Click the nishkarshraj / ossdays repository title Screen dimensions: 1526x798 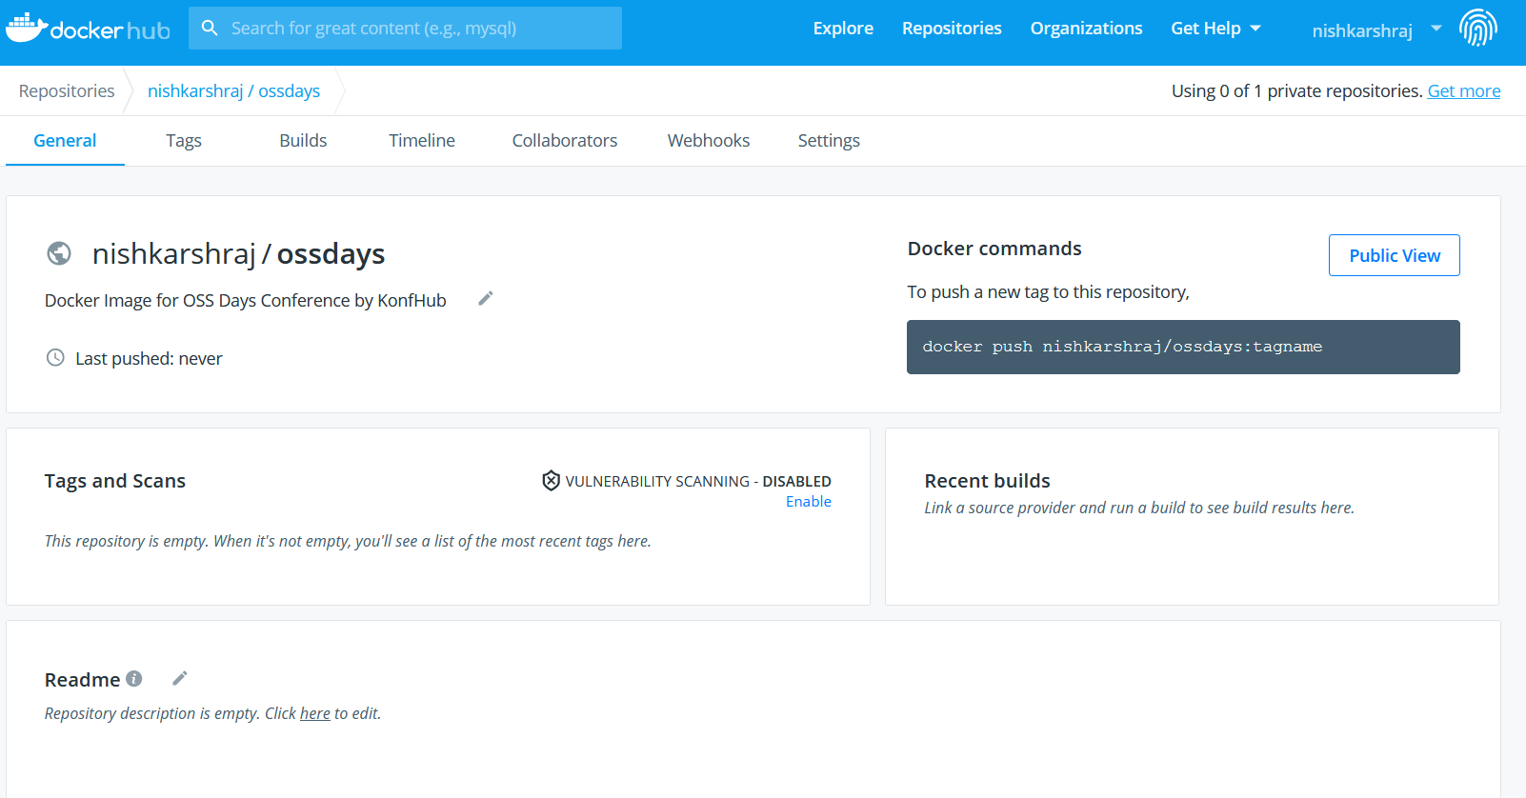(238, 254)
